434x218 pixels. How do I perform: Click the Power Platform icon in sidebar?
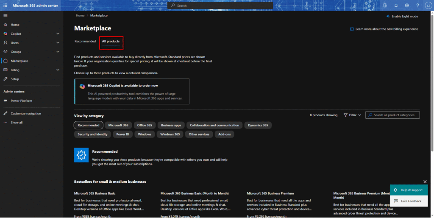tap(6, 101)
